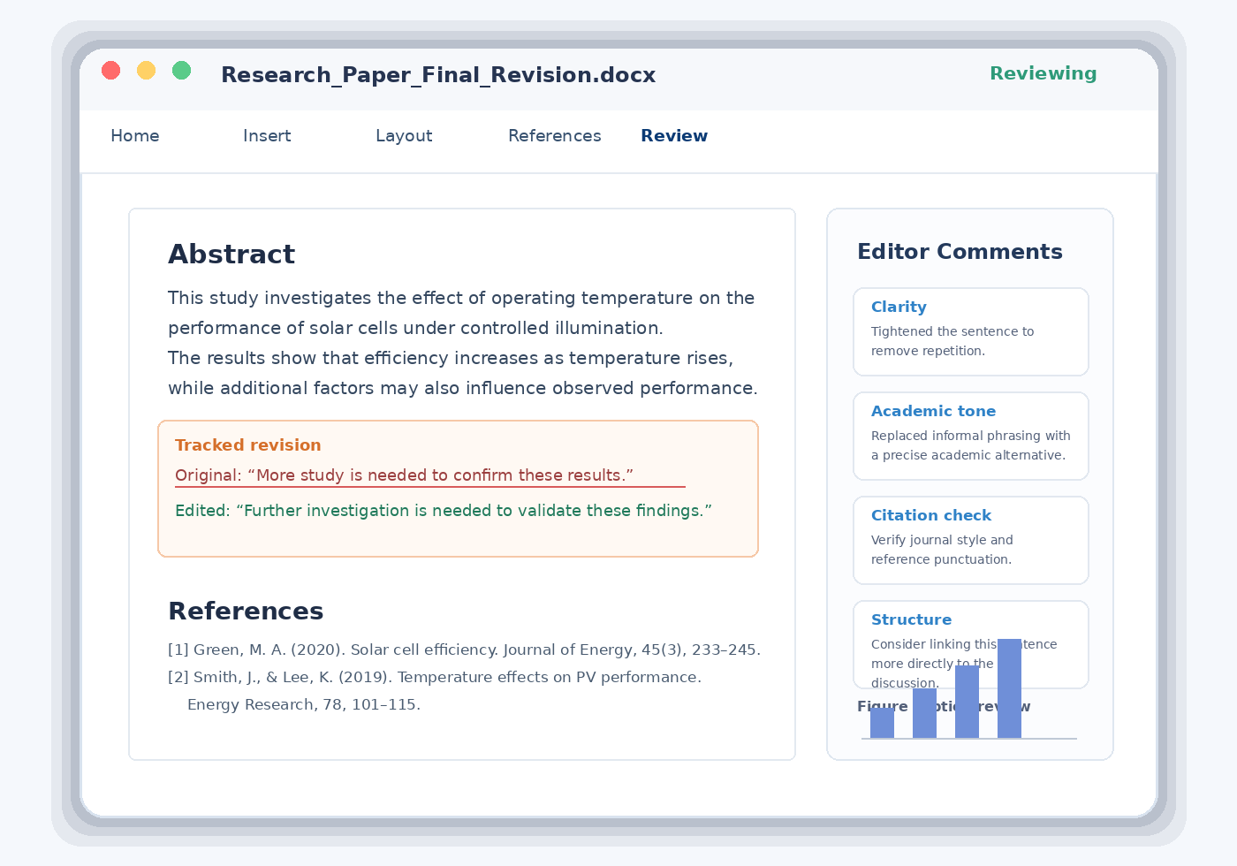The width and height of the screenshot is (1237, 866).
Task: Click the line "while additional factors may also influence"
Action: (463, 388)
